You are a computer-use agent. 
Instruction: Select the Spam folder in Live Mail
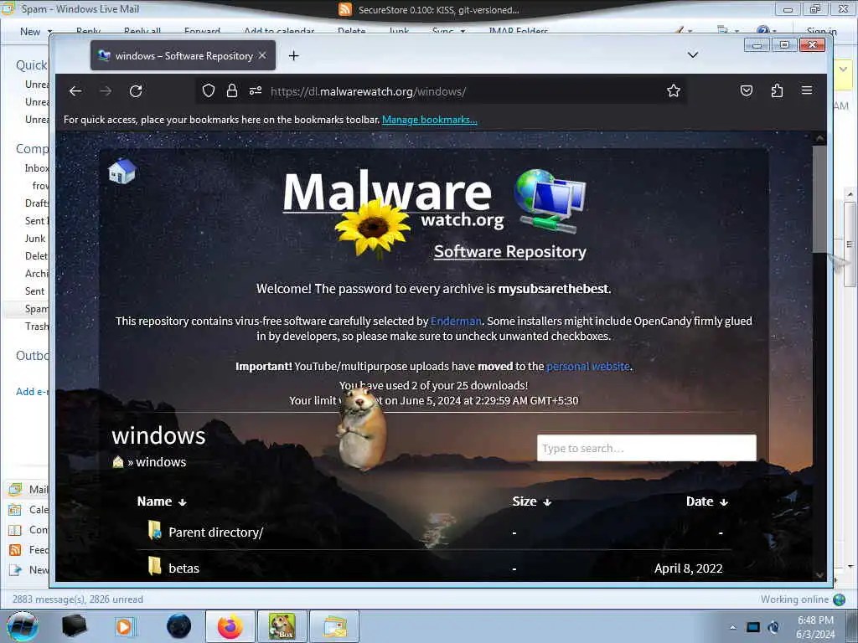pyautogui.click(x=36, y=309)
